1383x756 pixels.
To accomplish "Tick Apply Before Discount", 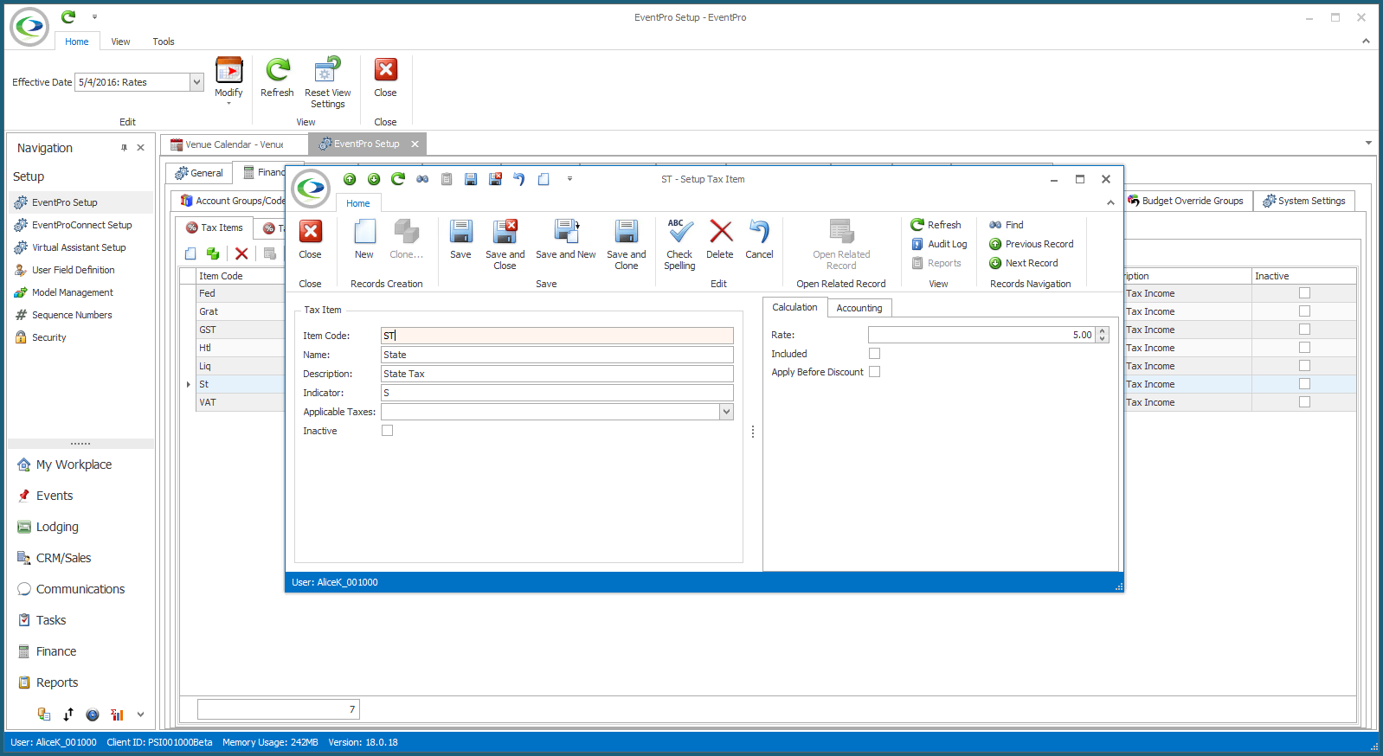I will [x=874, y=372].
